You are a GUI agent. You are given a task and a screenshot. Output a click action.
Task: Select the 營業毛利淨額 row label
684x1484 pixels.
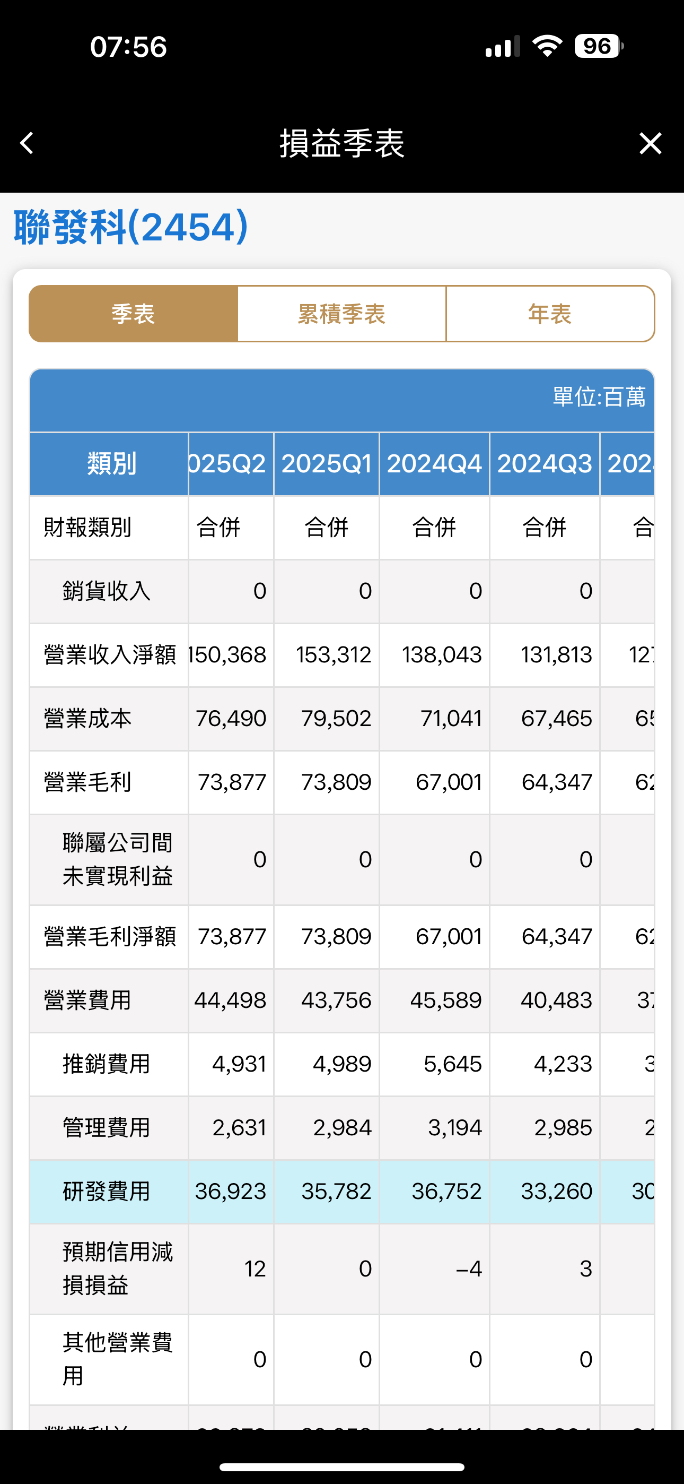pos(110,937)
